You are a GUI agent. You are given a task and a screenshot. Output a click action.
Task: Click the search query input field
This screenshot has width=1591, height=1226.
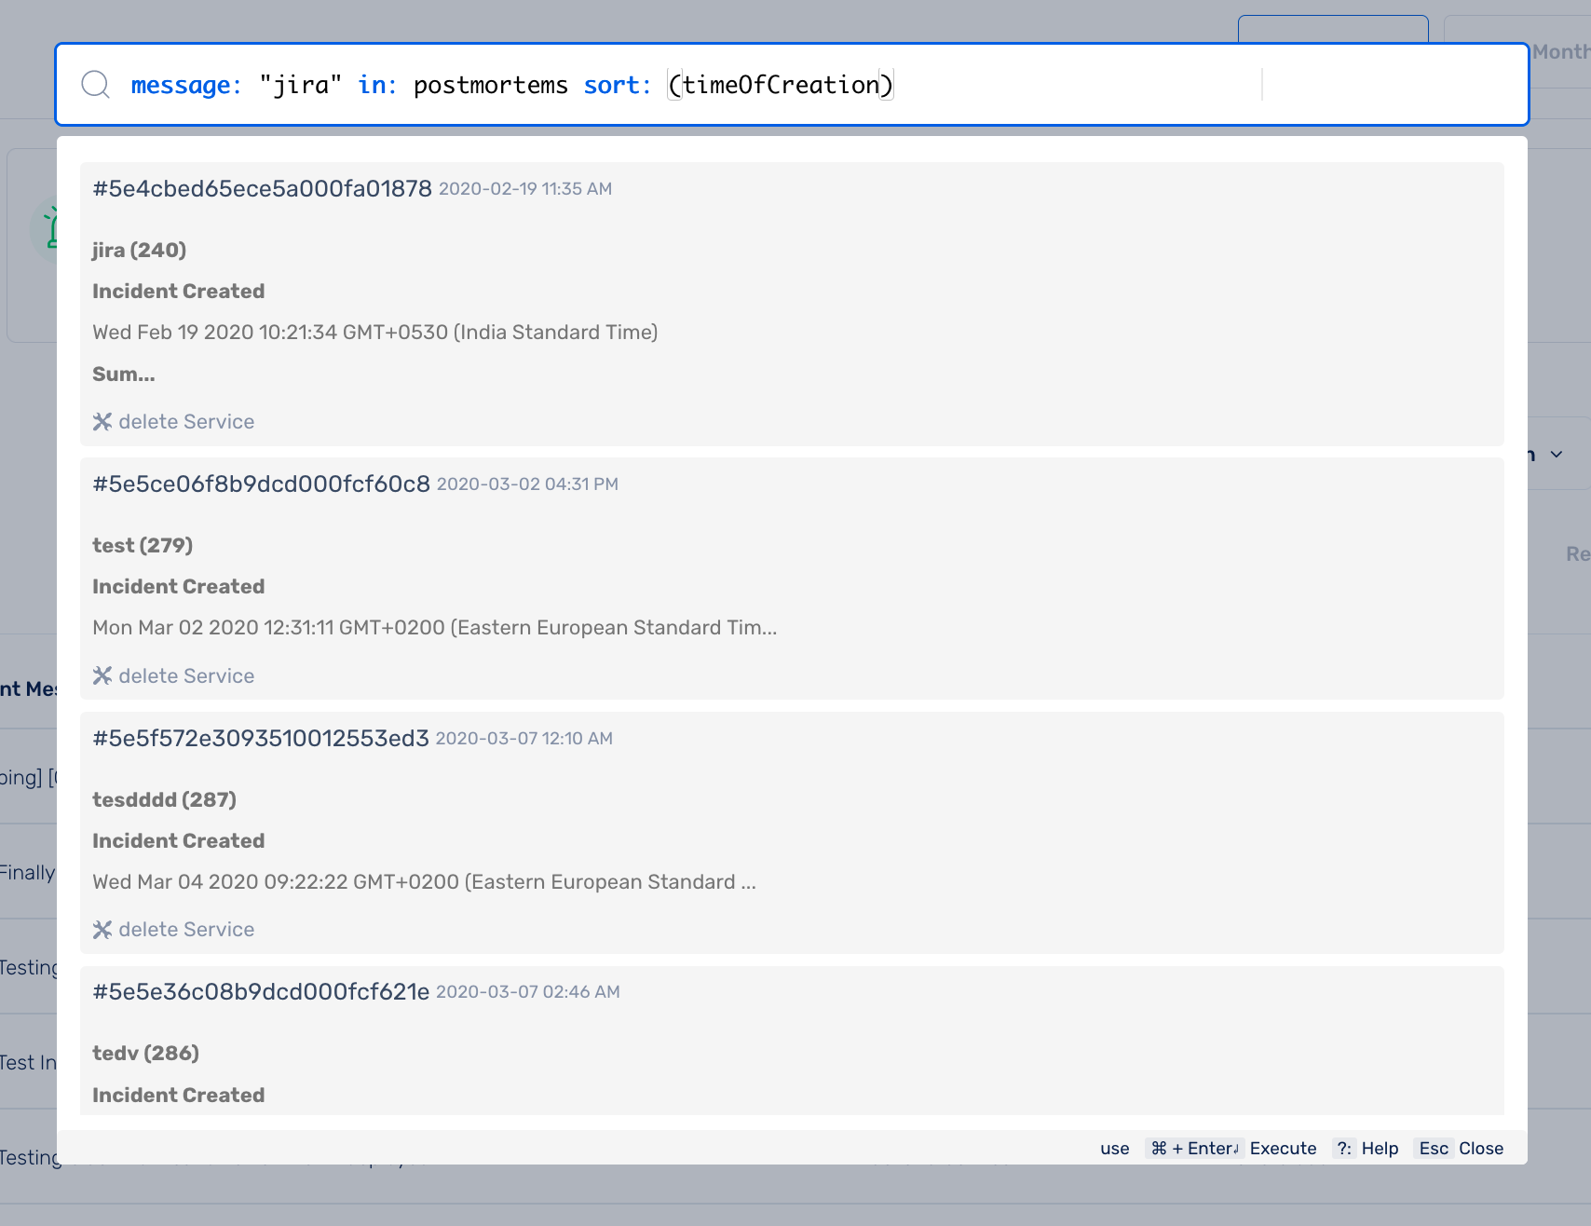point(792,85)
